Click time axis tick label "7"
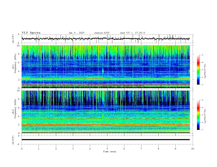The image size is (217, 167). (141, 149)
